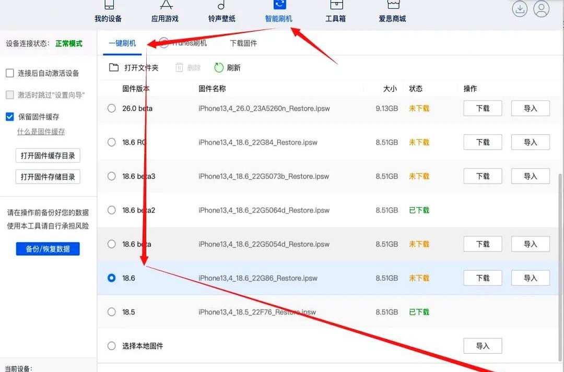
Task: Switch to 下载固件 tab
Action: (243, 43)
